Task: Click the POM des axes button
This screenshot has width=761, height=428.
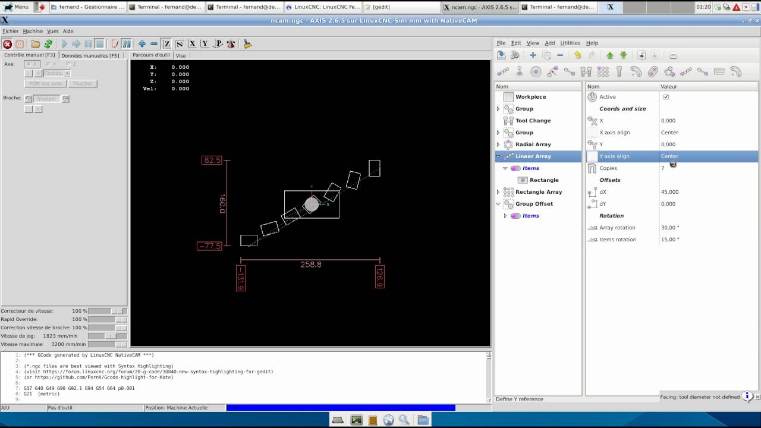Action: point(46,84)
